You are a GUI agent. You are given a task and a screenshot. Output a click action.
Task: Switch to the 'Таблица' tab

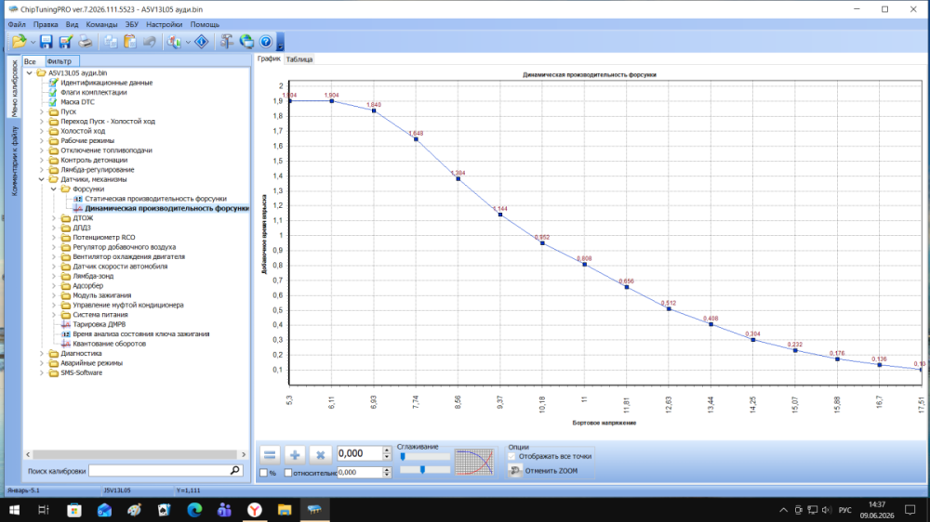pyautogui.click(x=299, y=59)
